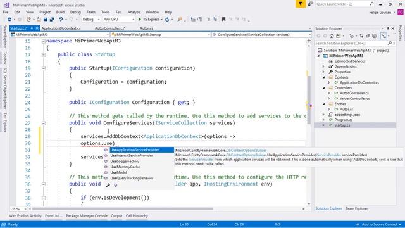The image size is (405, 228).
Task: Toggle pin on the Startup.cs tab
Action: (x=32, y=28)
